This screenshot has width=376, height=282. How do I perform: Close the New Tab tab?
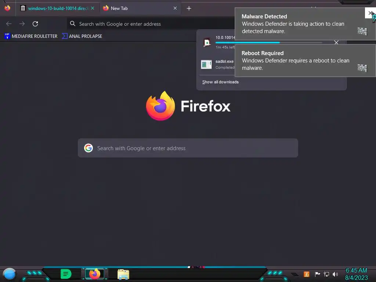point(175,8)
